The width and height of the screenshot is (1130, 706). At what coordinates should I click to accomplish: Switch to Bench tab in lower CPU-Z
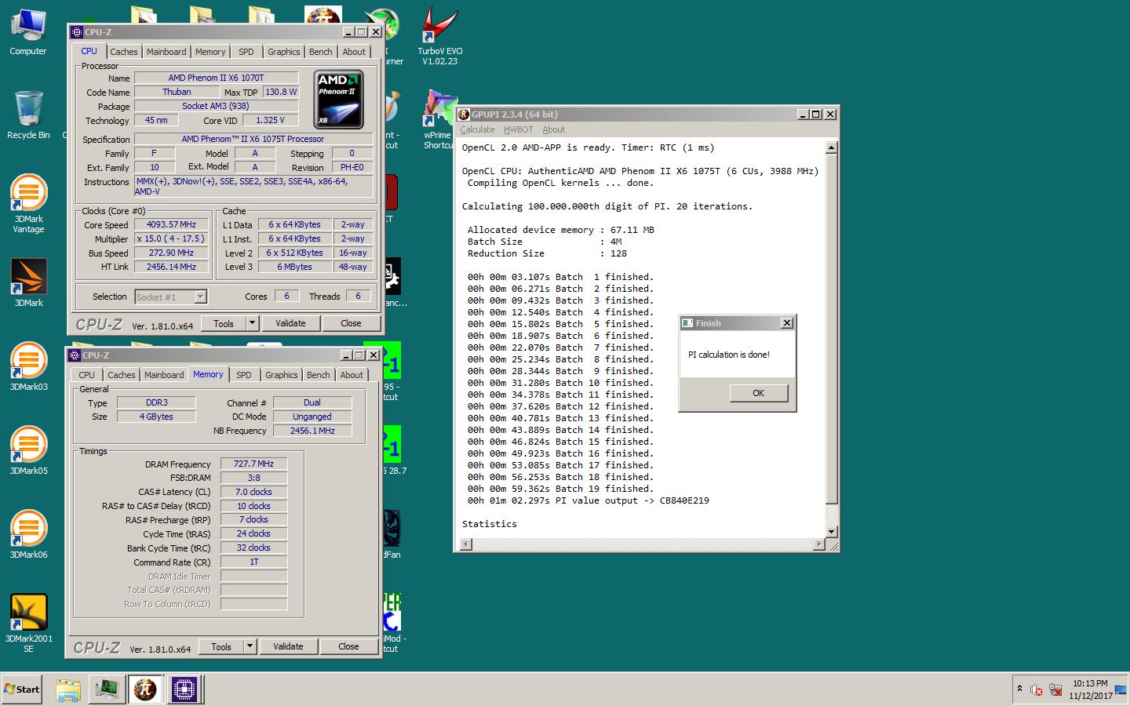(318, 375)
